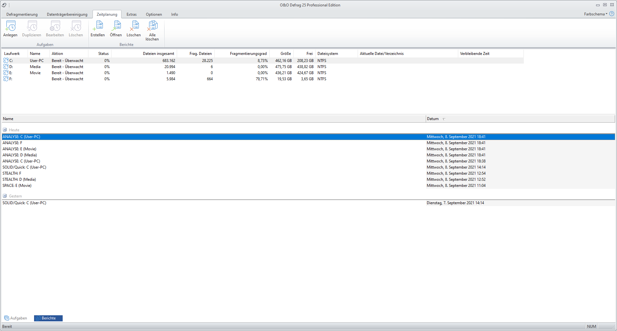
Task: Click the Bearbeiten task icon
Action: (55, 29)
